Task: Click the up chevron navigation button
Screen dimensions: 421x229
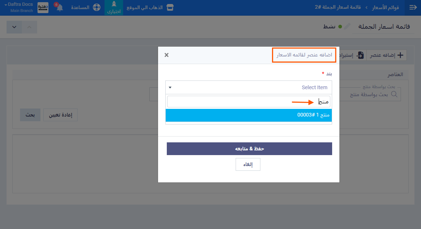Action: click(x=29, y=27)
